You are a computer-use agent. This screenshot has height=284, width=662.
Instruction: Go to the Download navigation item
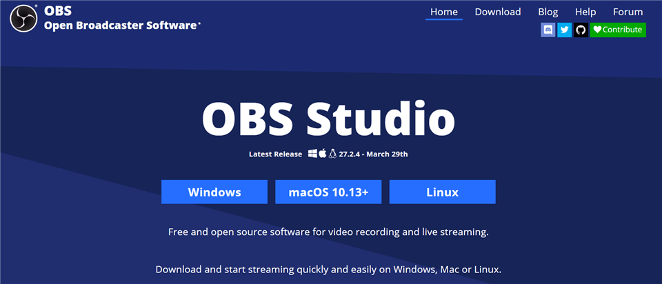(498, 12)
